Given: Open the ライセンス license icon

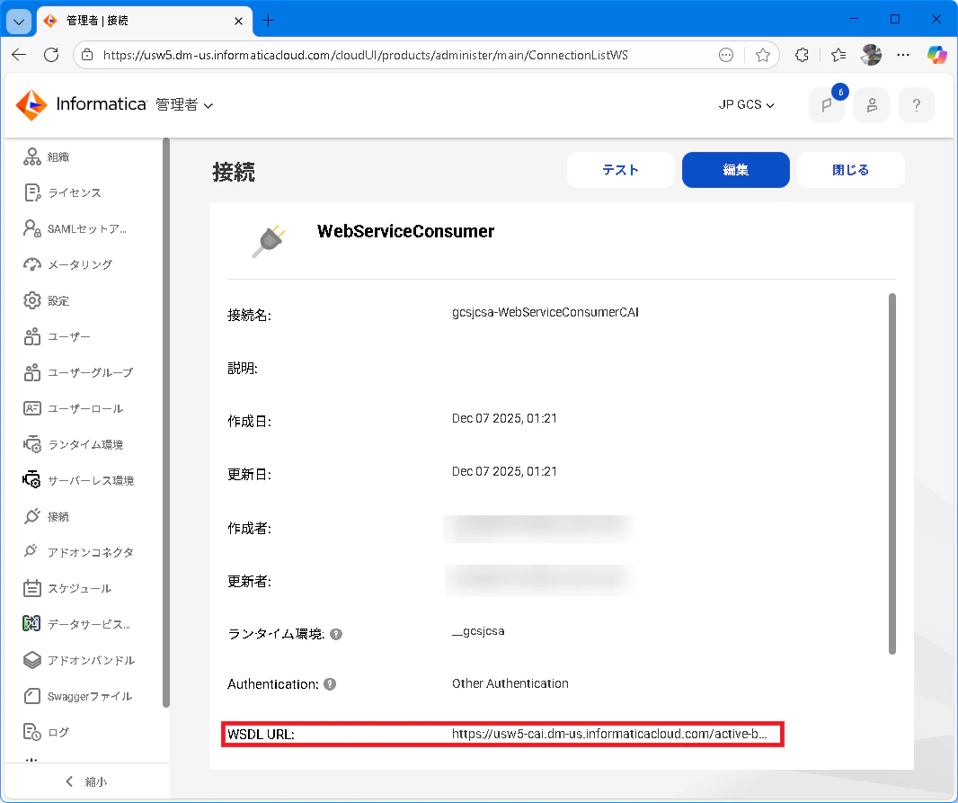Looking at the screenshot, I should [x=31, y=192].
